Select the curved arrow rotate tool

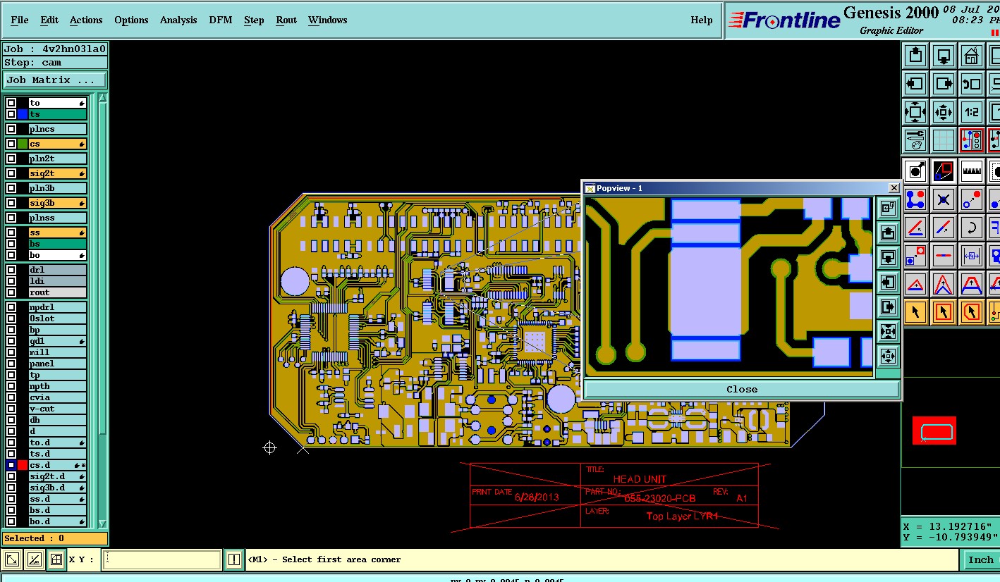[972, 228]
